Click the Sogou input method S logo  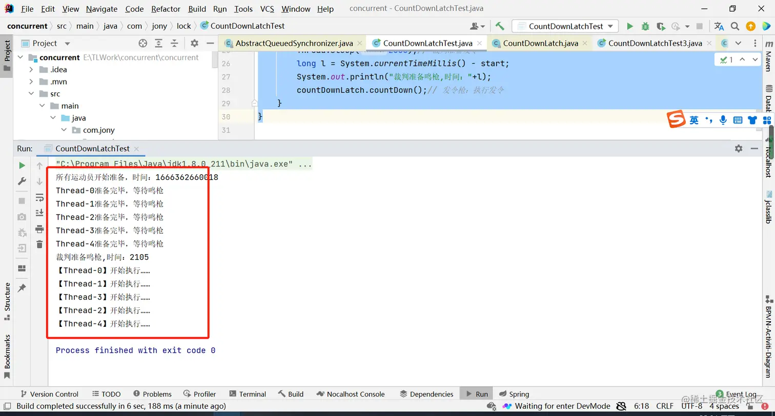tap(676, 119)
